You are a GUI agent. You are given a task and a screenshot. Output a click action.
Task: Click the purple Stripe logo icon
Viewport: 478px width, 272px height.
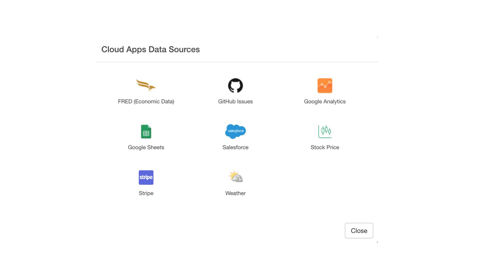point(146,177)
